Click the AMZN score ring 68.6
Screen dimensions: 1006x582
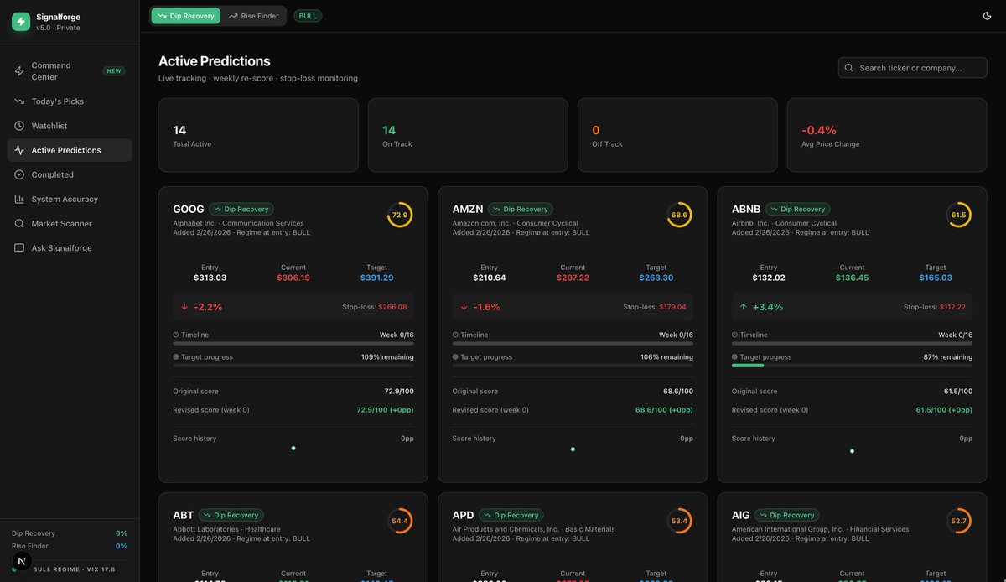pos(679,215)
